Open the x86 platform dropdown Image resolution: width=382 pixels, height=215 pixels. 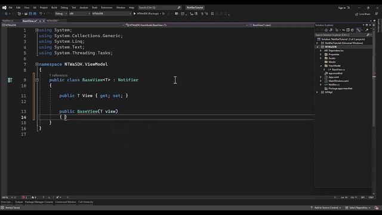tap(79, 14)
